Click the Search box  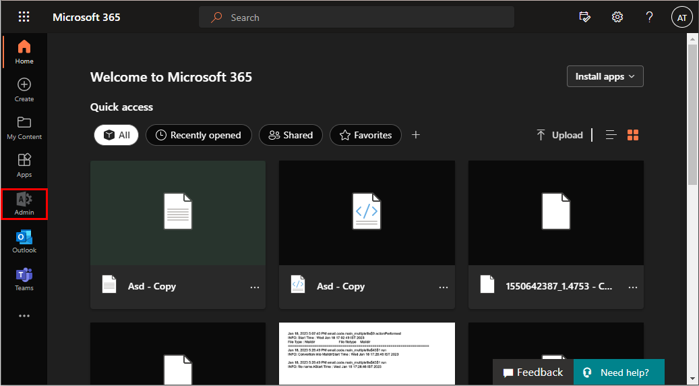[356, 17]
